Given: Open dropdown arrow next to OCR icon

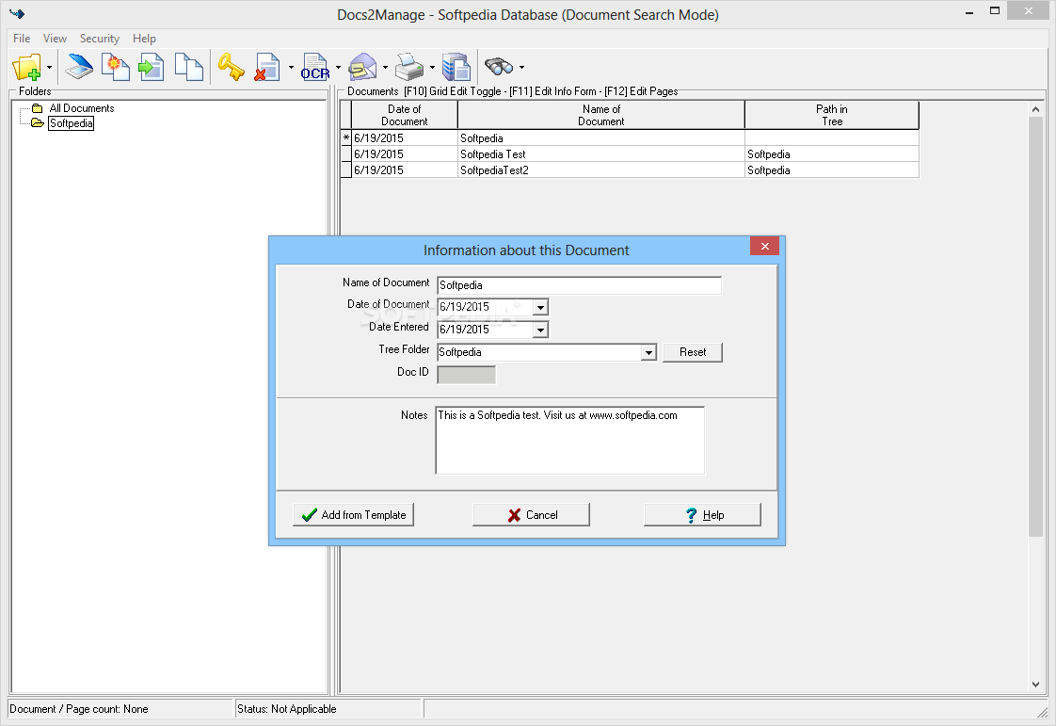Looking at the screenshot, I should click(338, 68).
